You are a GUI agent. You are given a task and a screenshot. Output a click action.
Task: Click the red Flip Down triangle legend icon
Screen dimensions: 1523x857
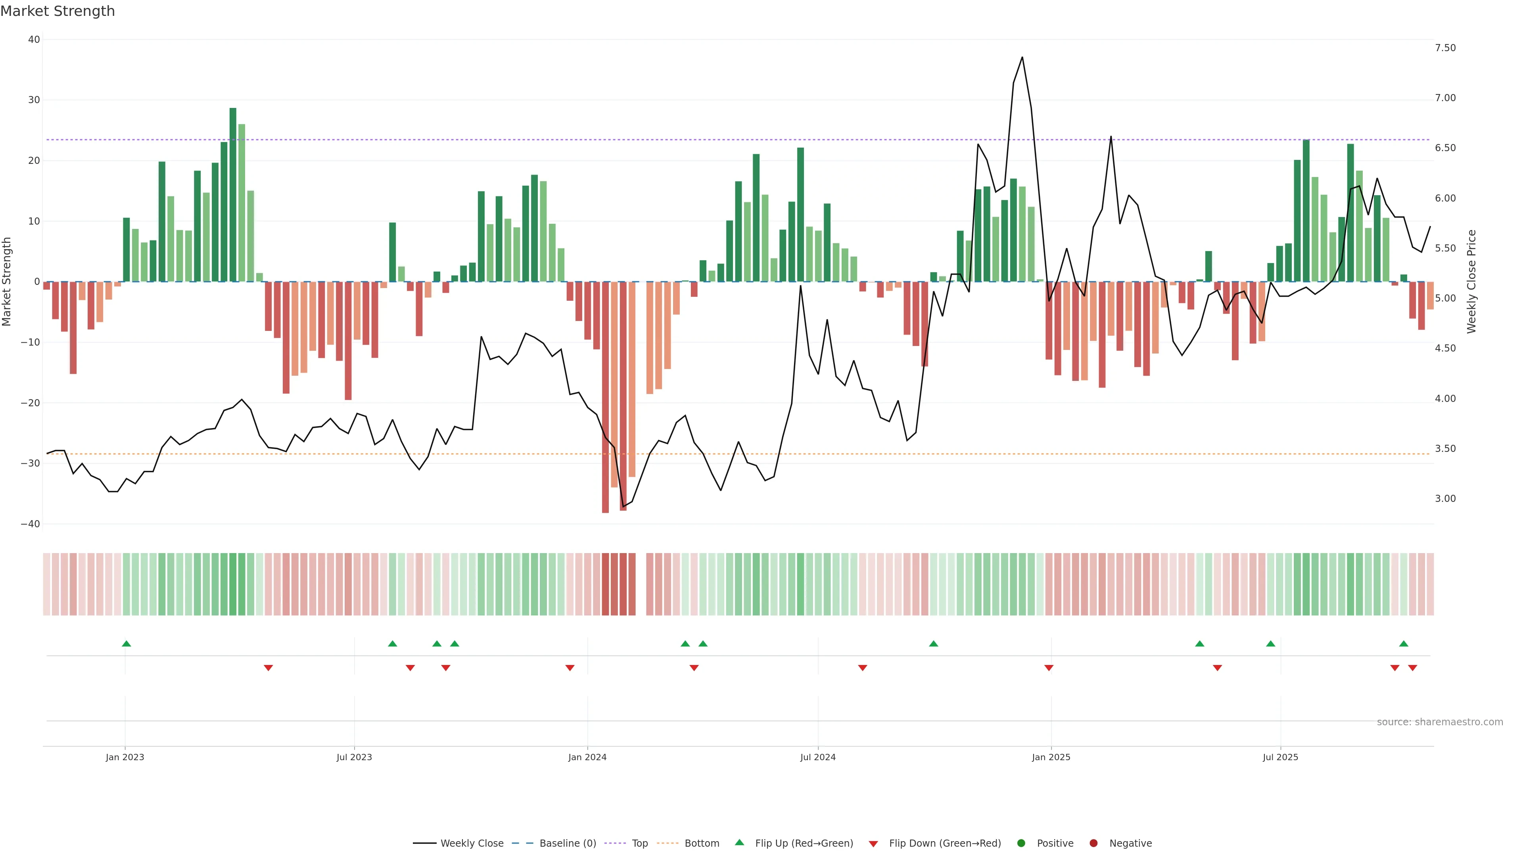tap(873, 844)
